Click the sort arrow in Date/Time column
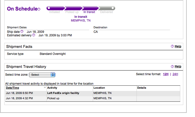This screenshot has width=195, height=117. point(45,88)
